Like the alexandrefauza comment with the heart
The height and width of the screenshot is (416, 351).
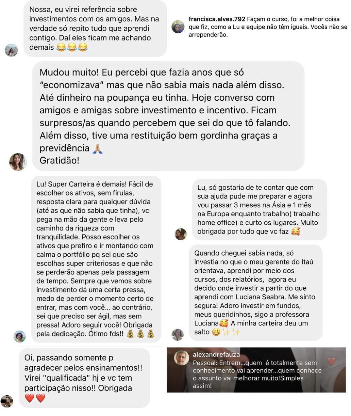(x=331, y=361)
